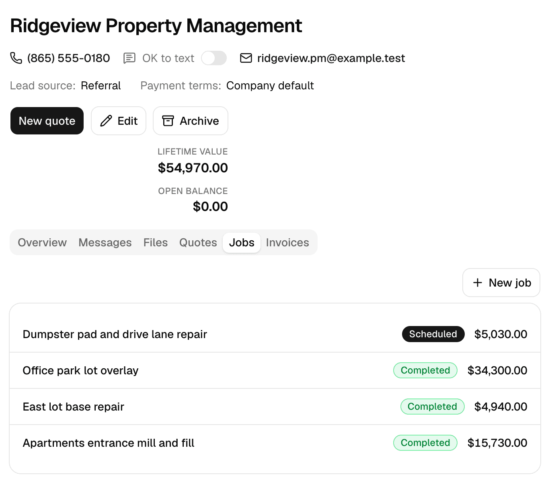Open the Dumpster pad and drive lane repair job
The width and height of the screenshot is (550, 483).
click(275, 334)
